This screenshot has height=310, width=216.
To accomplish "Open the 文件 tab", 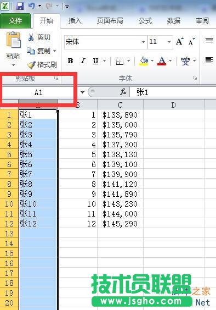I will tap(15, 20).
